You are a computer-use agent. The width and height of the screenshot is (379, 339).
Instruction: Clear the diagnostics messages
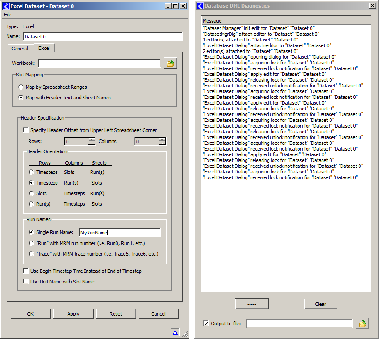click(321, 304)
